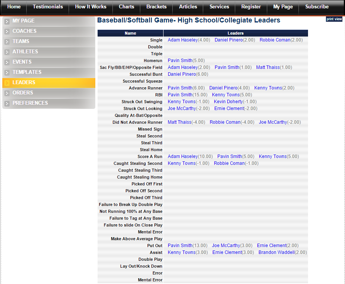This screenshot has height=284, width=345.
Task: Click the arrow icon beside TEAMS
Action: (x=7, y=42)
